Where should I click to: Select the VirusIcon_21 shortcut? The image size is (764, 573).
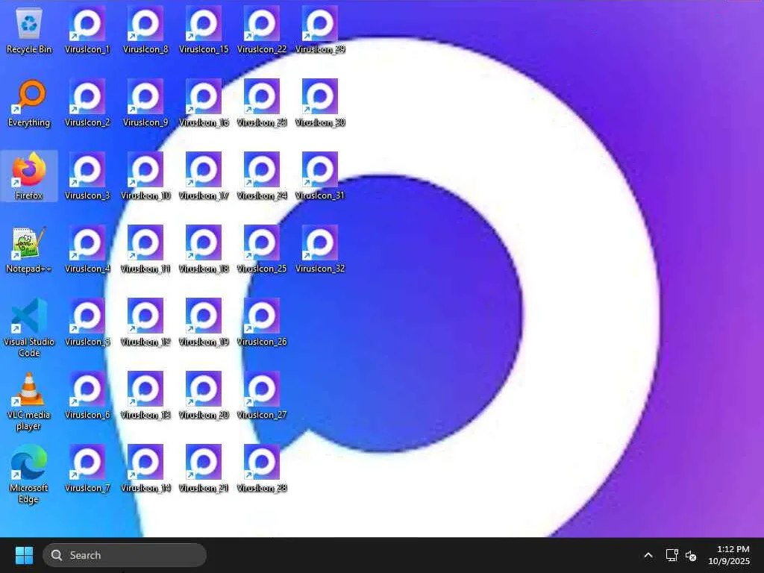[x=204, y=469]
